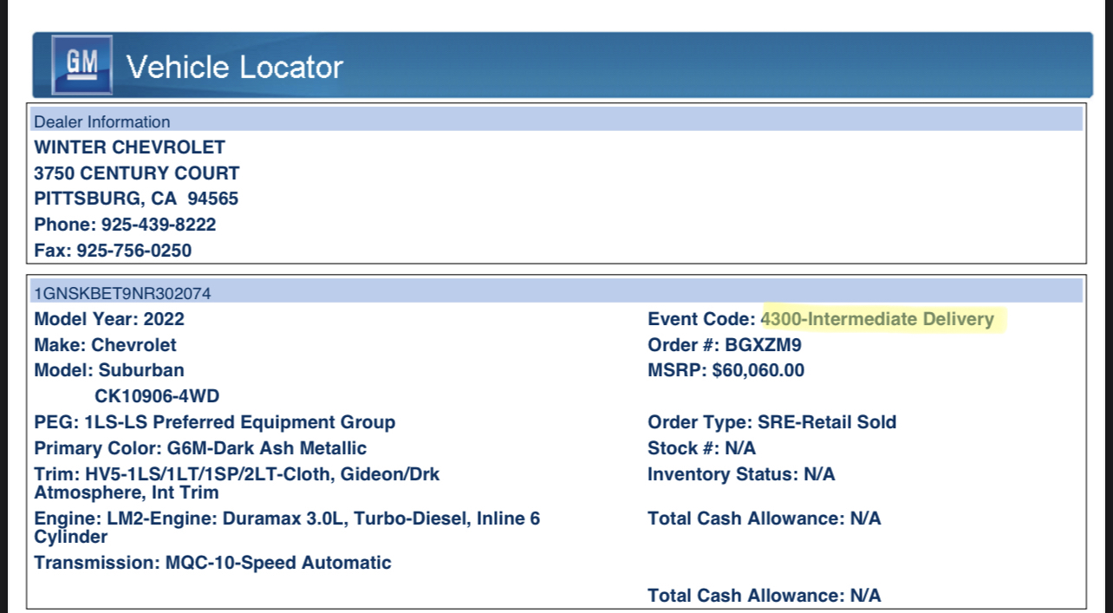Select the VIN 1GNSKBET9NR302074 header
The image size is (1113, 613).
point(557,293)
